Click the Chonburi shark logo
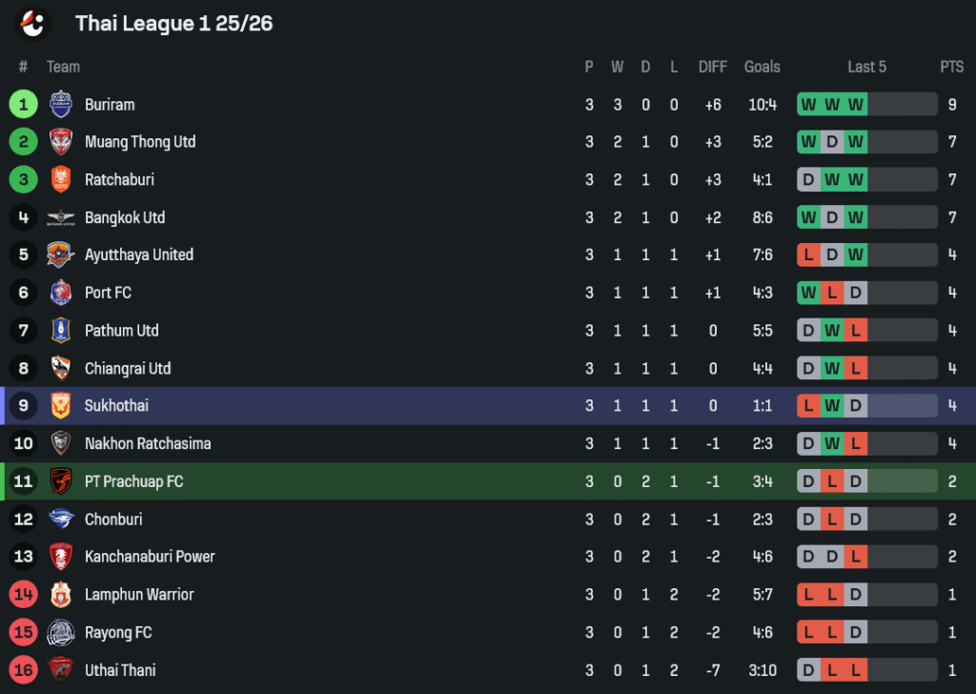Image resolution: width=976 pixels, height=694 pixels. [x=60, y=519]
